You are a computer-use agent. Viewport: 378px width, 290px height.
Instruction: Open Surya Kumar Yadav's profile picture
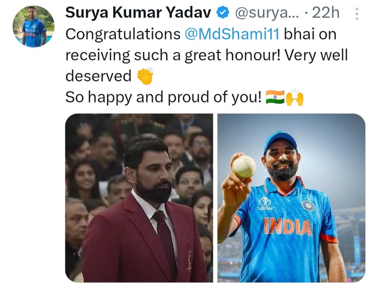click(x=33, y=26)
